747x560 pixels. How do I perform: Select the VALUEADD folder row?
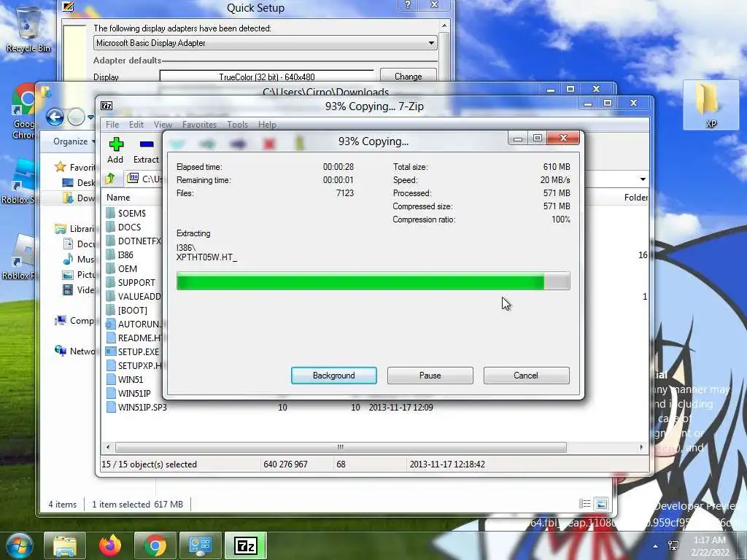coord(139,296)
